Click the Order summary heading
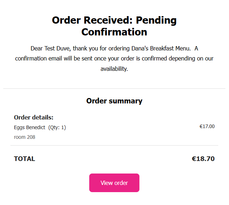 tap(114, 101)
